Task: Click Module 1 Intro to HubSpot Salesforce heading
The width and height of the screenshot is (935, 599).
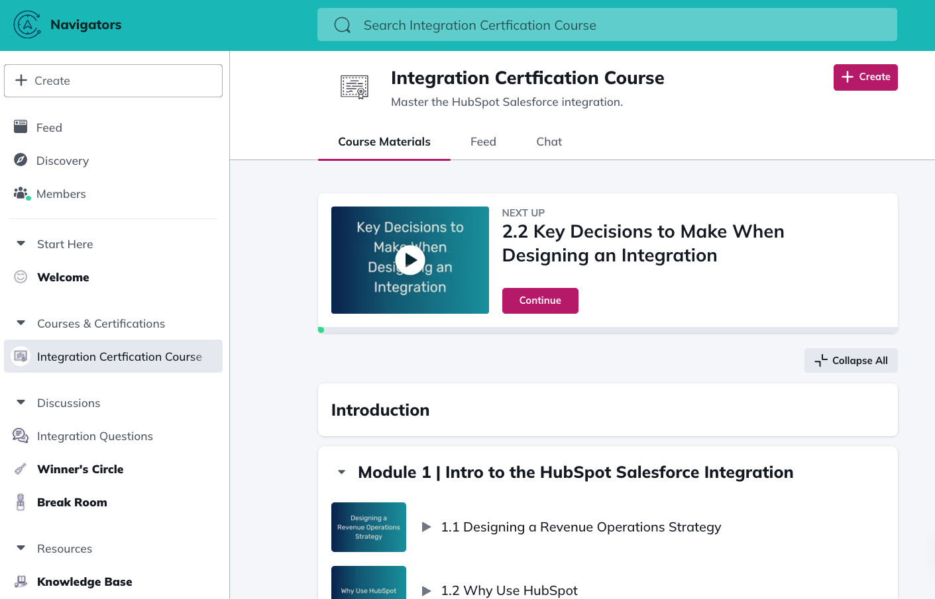Action: (576, 472)
